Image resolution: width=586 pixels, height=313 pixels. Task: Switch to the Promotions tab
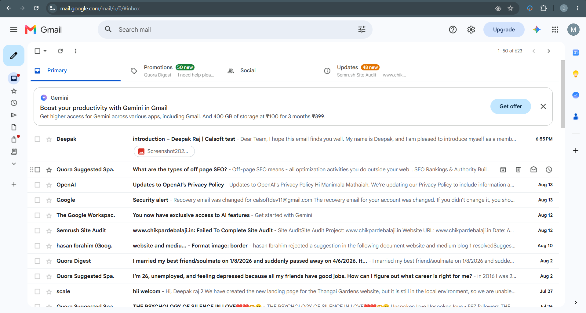point(173,71)
